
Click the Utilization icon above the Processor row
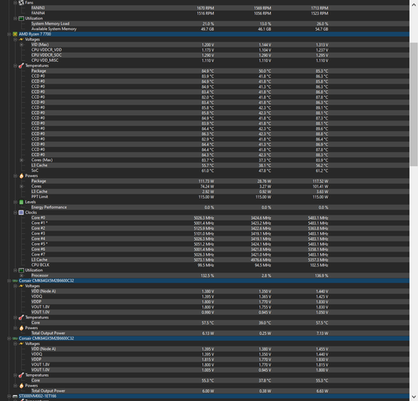(x=21, y=270)
